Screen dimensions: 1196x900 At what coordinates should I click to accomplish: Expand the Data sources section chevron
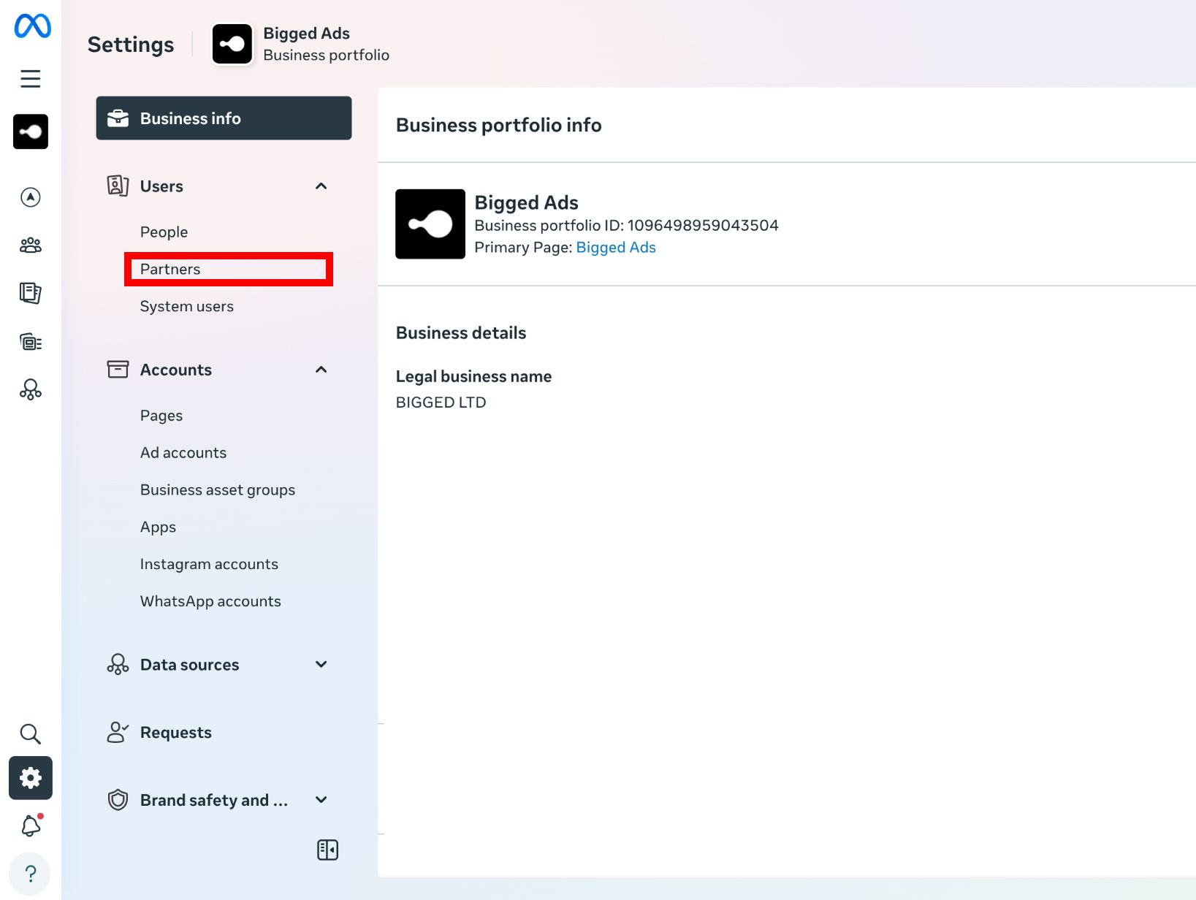pyautogui.click(x=321, y=664)
